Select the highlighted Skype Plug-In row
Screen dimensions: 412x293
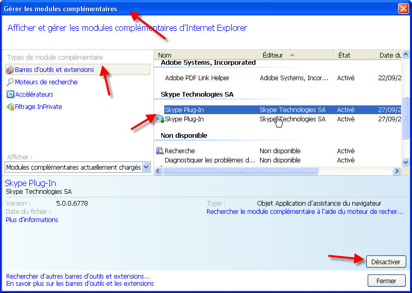pyautogui.click(x=282, y=109)
